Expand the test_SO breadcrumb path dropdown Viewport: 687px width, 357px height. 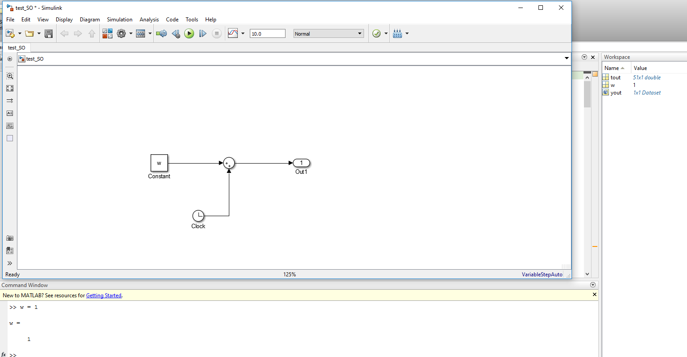pos(567,58)
